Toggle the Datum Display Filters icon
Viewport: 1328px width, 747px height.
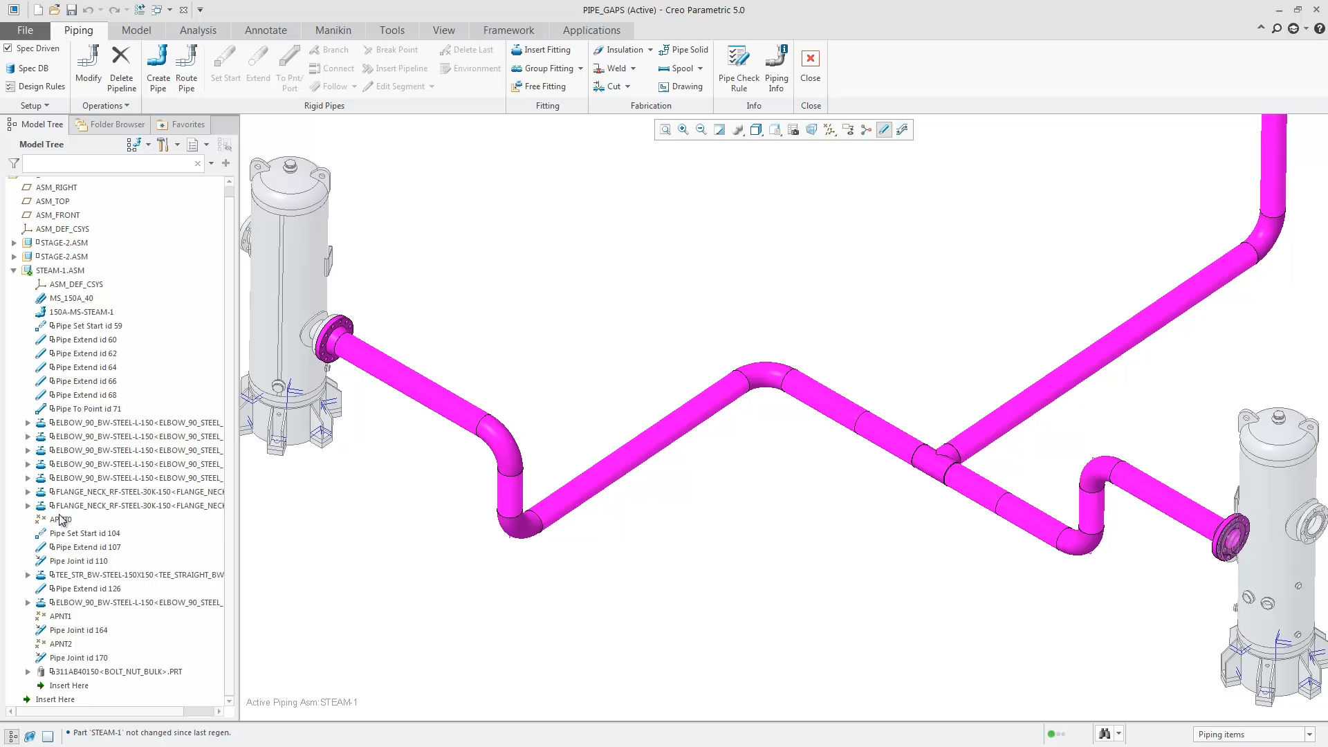(829, 130)
